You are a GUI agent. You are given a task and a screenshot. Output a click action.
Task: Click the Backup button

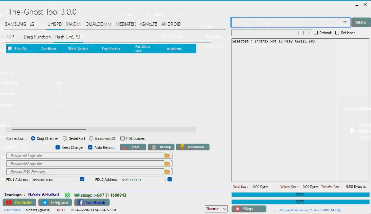pyautogui.click(x=161, y=147)
